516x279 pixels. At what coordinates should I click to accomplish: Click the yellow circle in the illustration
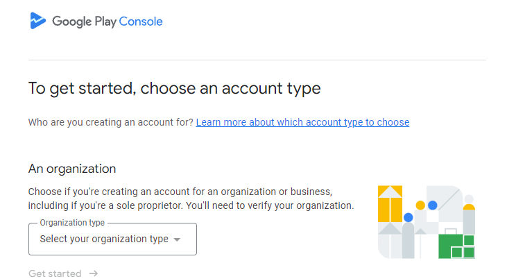420,205
